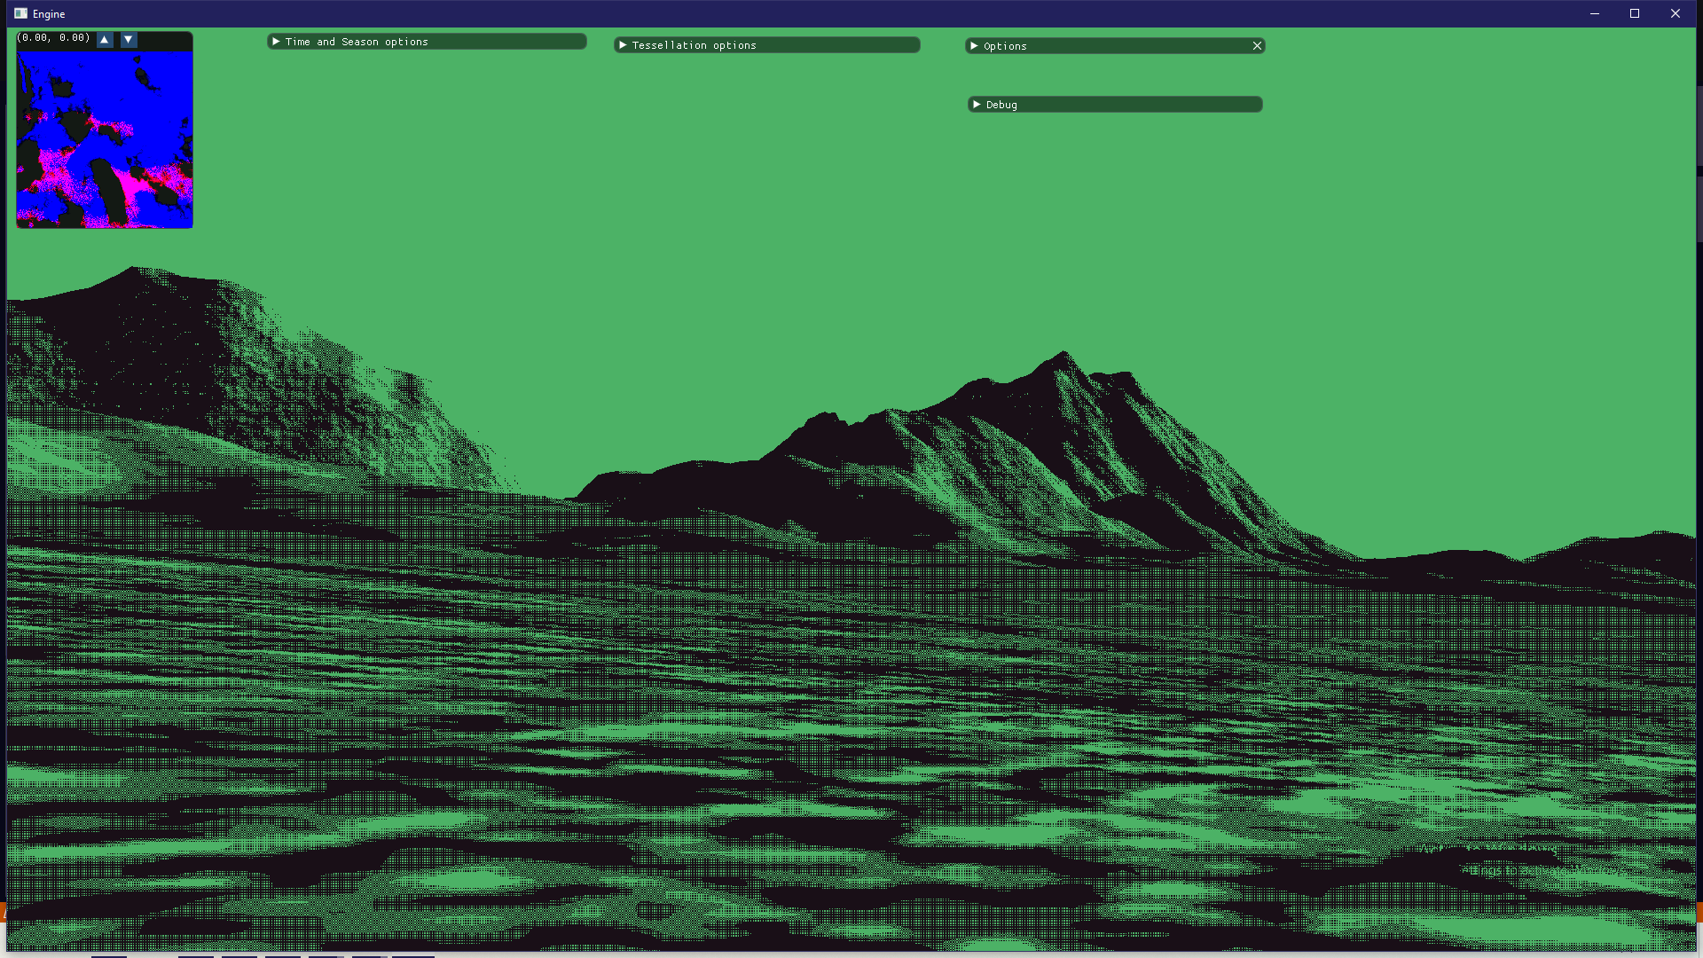Expand the Options panel arrow
The height and width of the screenshot is (958, 1703).
click(x=974, y=46)
